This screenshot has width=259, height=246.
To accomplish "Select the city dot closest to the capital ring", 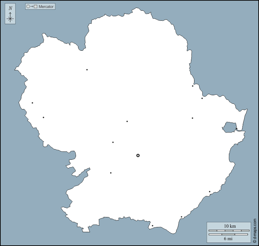I will [x=113, y=142].
